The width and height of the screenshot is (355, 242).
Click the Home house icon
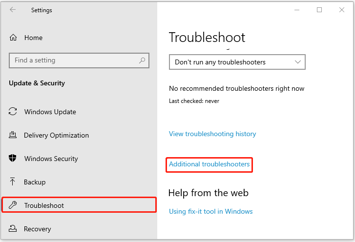[13, 37]
